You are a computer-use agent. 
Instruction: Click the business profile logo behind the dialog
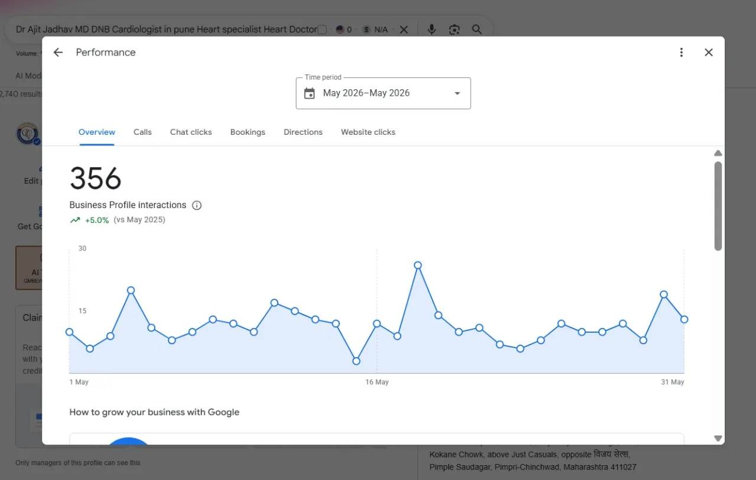tap(28, 134)
